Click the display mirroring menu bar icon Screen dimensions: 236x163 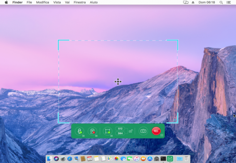click(x=186, y=2)
